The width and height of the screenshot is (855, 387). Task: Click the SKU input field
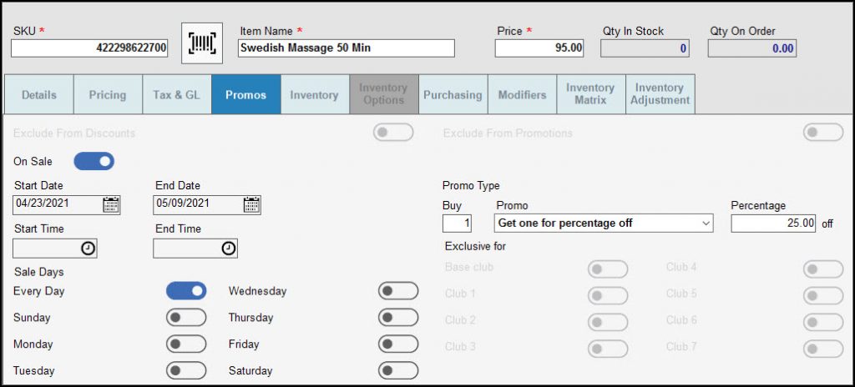tap(89, 48)
